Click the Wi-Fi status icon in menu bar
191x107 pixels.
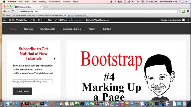coord(142,1)
